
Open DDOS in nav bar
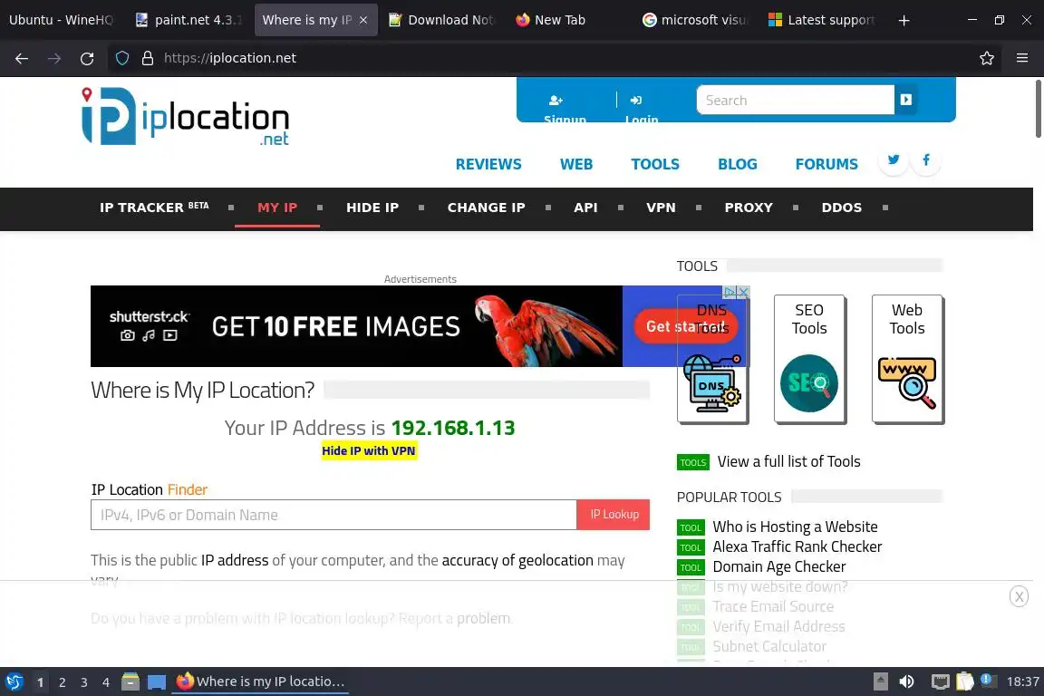[842, 208]
